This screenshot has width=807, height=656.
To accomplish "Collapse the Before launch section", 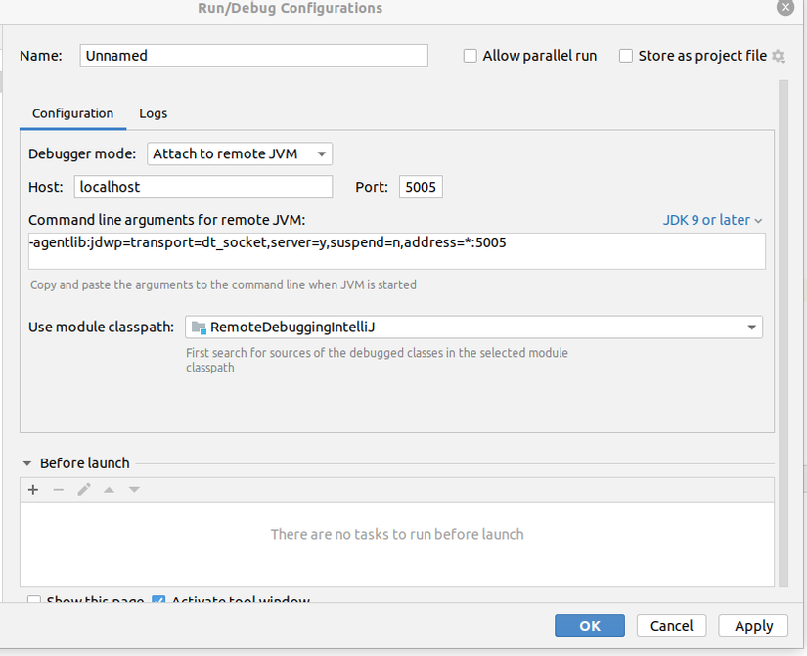I will coord(26,463).
